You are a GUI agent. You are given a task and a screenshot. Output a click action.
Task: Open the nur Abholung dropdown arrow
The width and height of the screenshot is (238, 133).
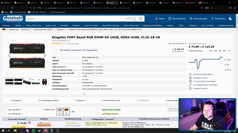tap(22, 114)
